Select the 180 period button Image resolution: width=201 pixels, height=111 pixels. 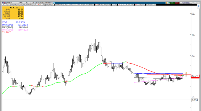[x=31, y=5]
